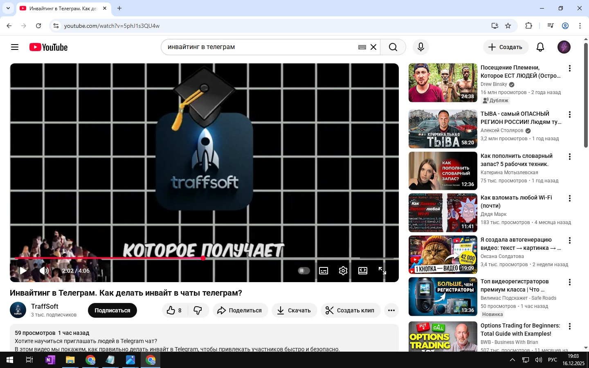Open menu for автогенерацию видео item
This screenshot has width=589, height=368.
click(x=569, y=240)
